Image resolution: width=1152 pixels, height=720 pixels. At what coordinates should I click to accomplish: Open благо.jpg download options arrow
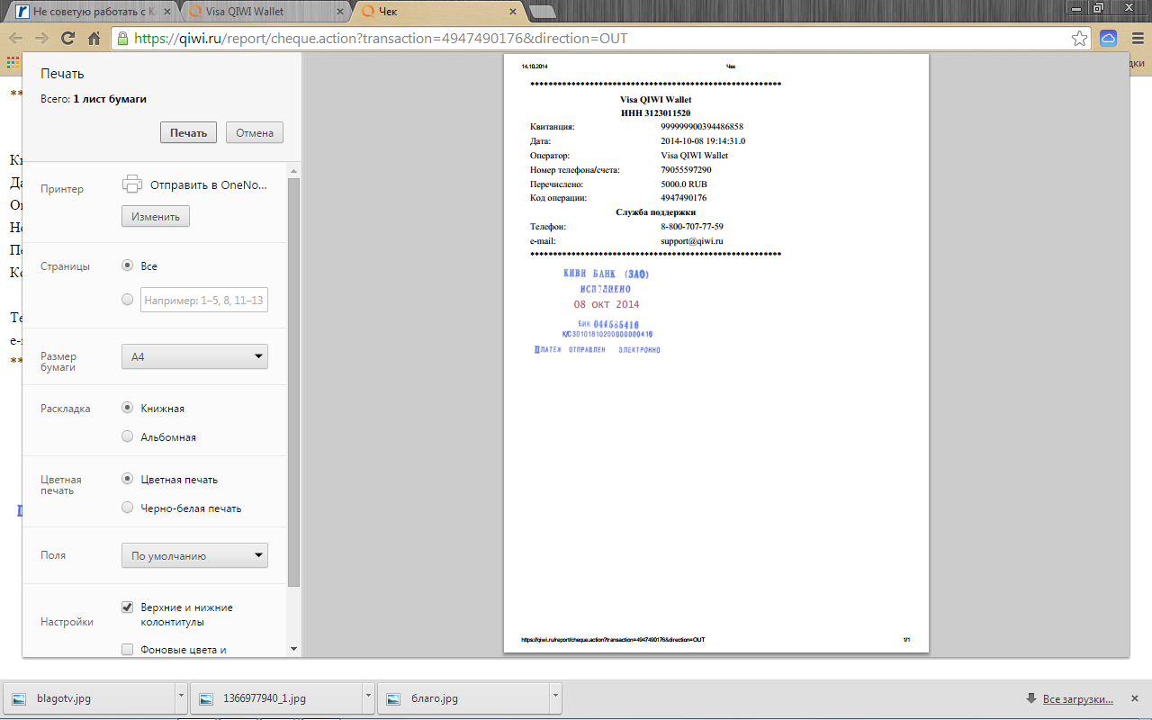[555, 697]
